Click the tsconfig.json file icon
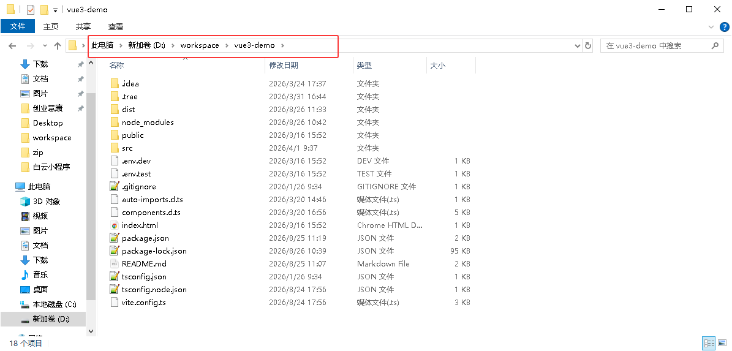Viewport: 732px width, 351px height. (115, 277)
